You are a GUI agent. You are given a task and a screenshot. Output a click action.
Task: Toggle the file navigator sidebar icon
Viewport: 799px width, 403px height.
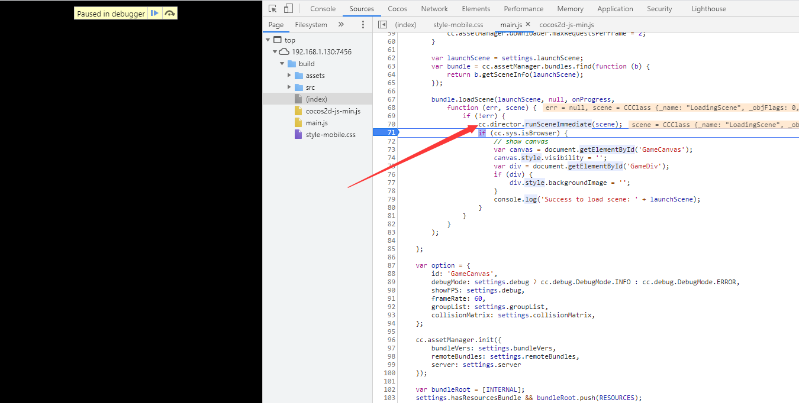click(x=382, y=25)
